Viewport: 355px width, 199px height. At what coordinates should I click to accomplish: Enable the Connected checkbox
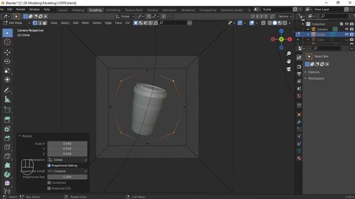click(x=49, y=182)
